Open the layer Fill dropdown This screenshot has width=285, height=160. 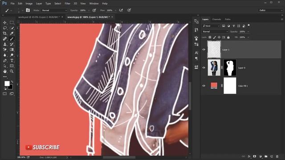[x=248, y=37]
